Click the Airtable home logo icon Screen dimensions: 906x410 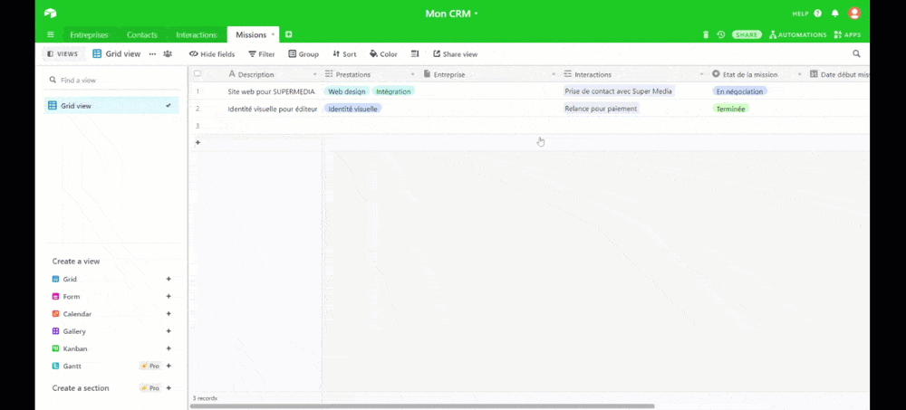click(x=50, y=14)
